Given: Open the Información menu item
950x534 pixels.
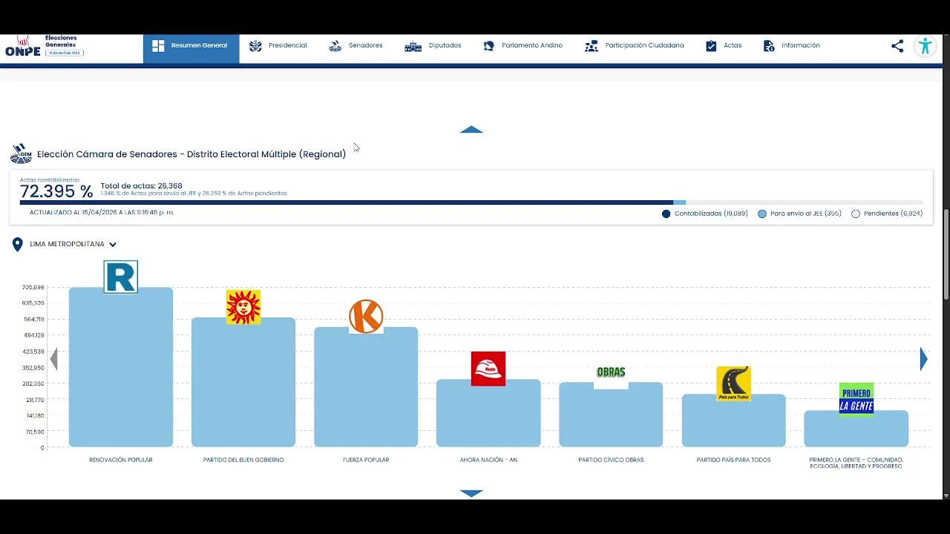Looking at the screenshot, I should tap(791, 46).
